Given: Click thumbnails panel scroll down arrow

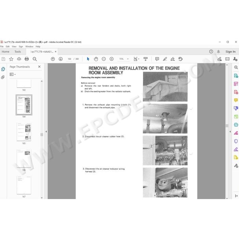Looking at the screenshot, I should (x=42, y=198).
